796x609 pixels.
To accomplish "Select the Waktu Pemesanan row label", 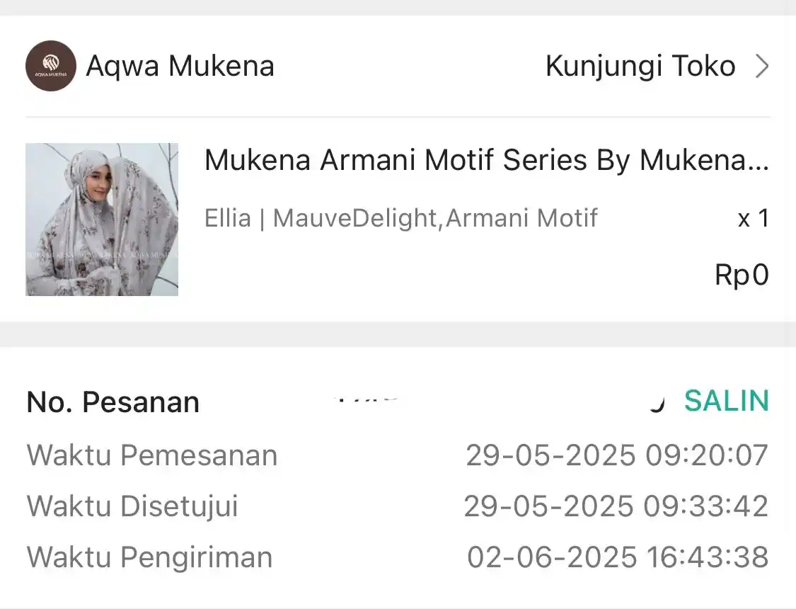I will point(152,455).
